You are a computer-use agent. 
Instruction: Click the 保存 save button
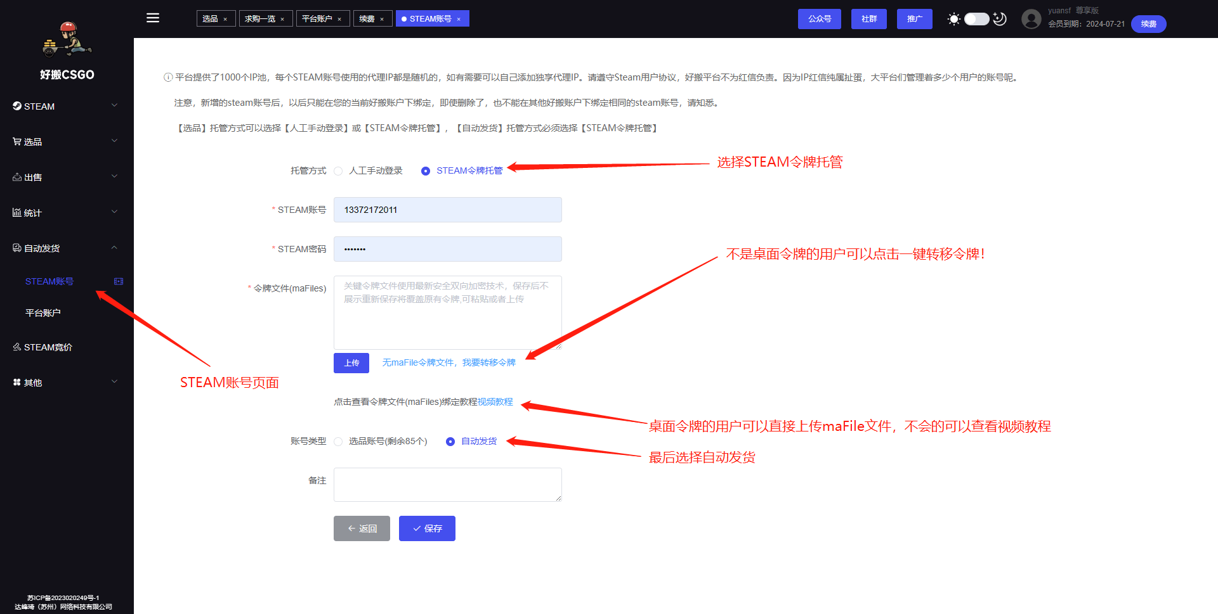tap(427, 528)
